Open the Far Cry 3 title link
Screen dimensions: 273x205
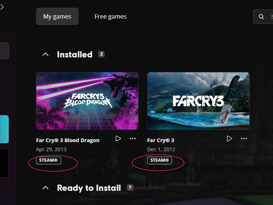(x=161, y=140)
